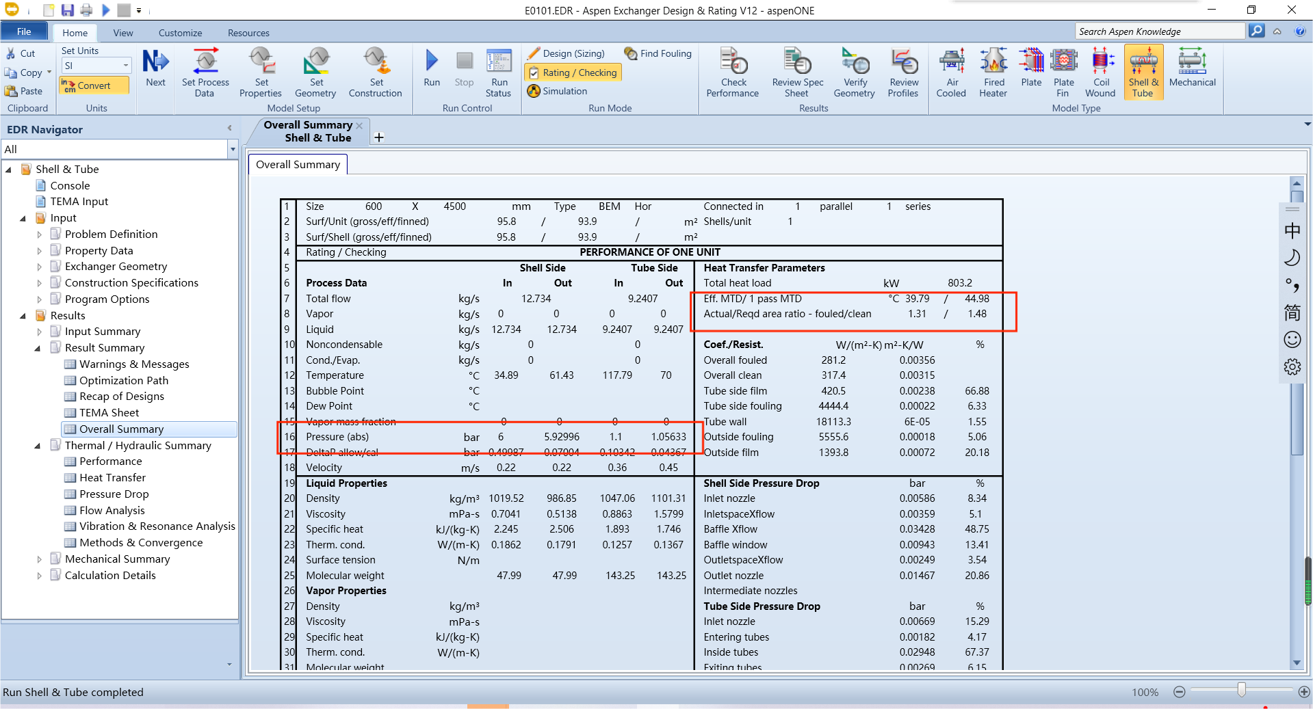The height and width of the screenshot is (709, 1313).
Task: Select Simulation run mode
Action: click(x=558, y=91)
